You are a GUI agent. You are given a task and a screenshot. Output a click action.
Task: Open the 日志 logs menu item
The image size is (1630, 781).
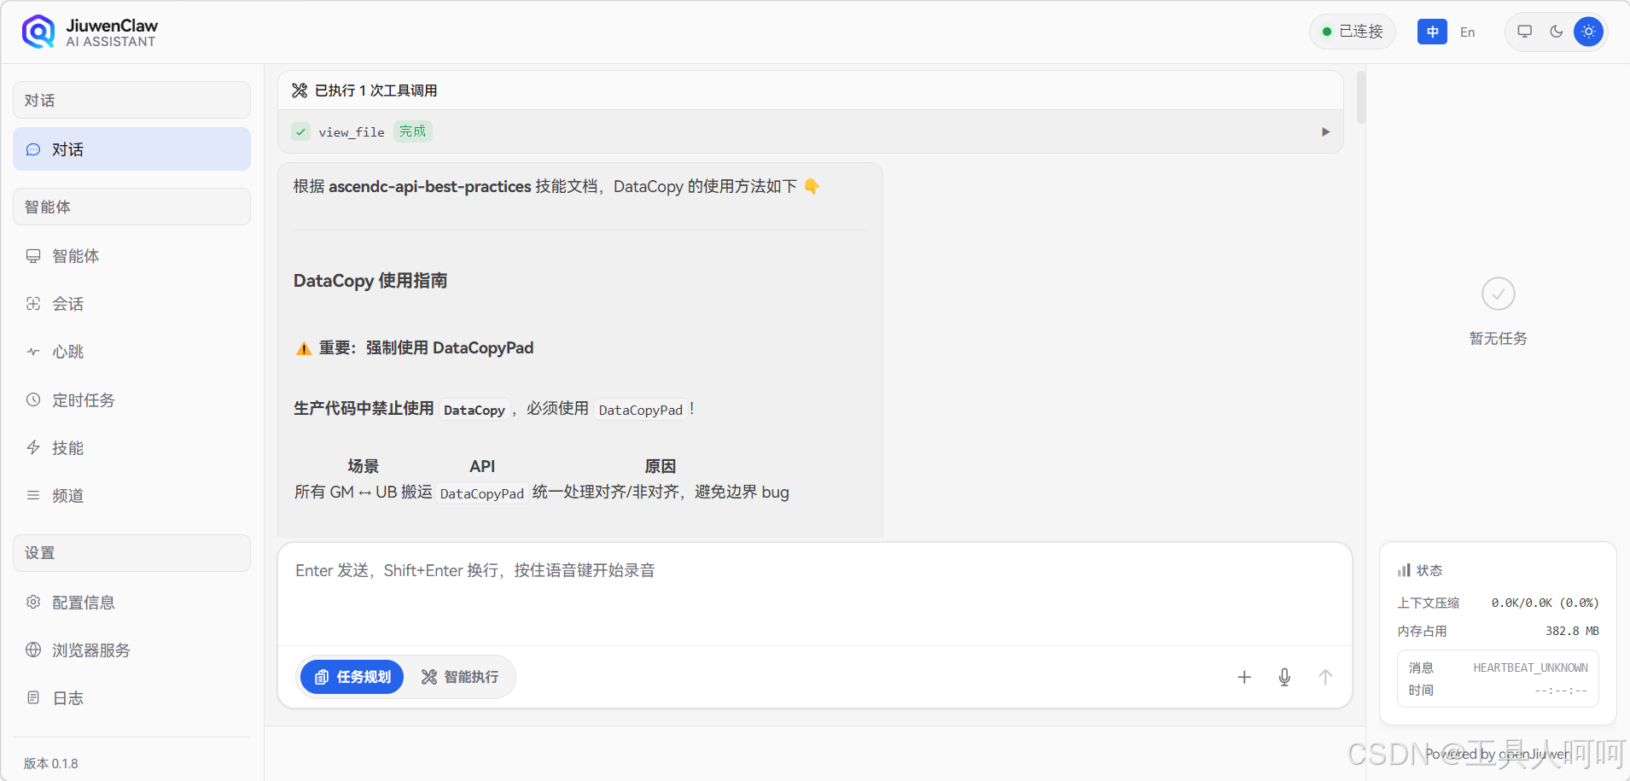[x=131, y=698]
